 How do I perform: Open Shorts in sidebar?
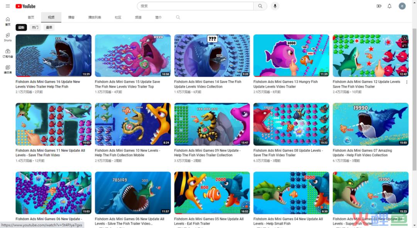coord(8,37)
